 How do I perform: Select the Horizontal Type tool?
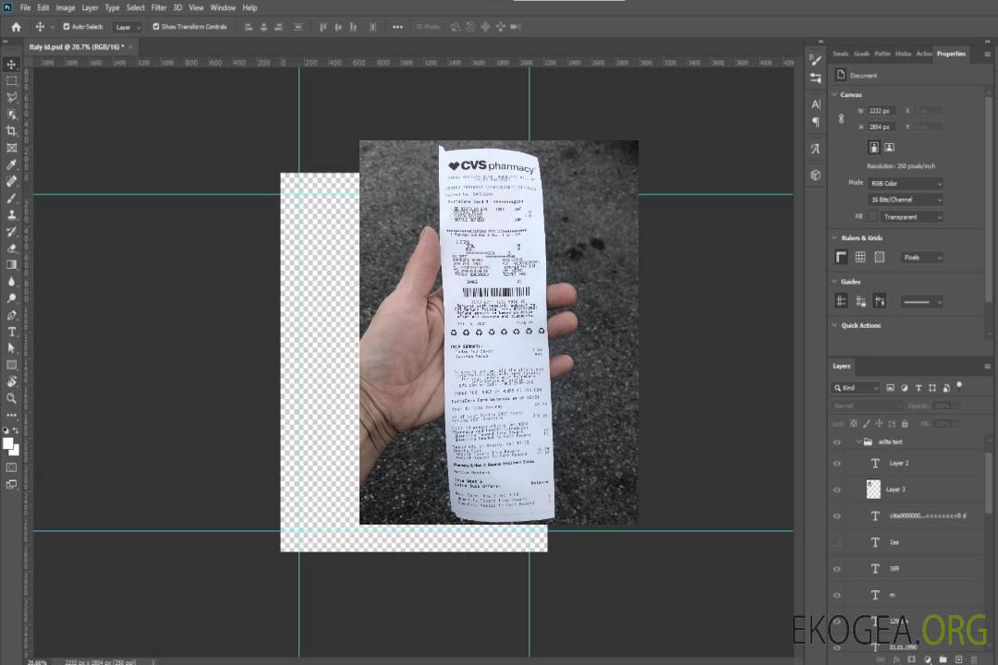pyautogui.click(x=11, y=332)
